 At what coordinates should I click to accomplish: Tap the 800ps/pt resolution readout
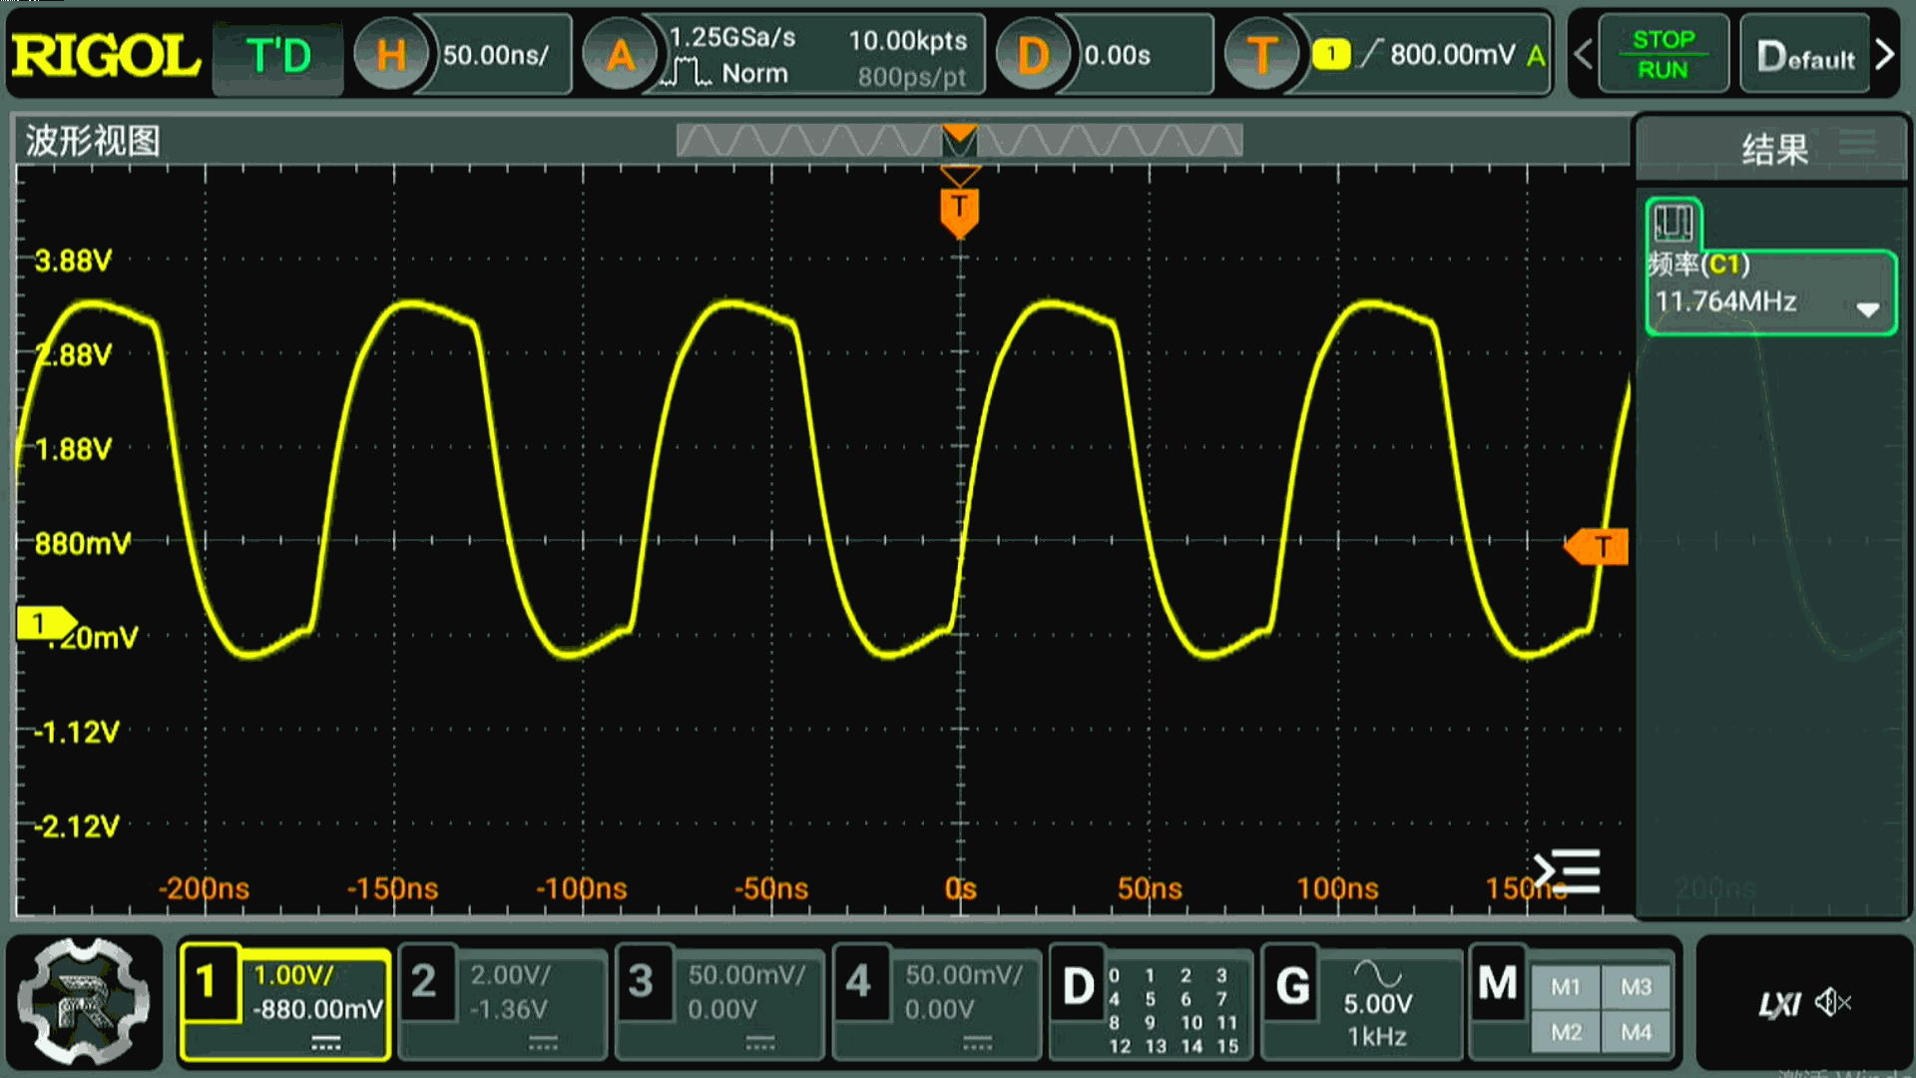912,76
